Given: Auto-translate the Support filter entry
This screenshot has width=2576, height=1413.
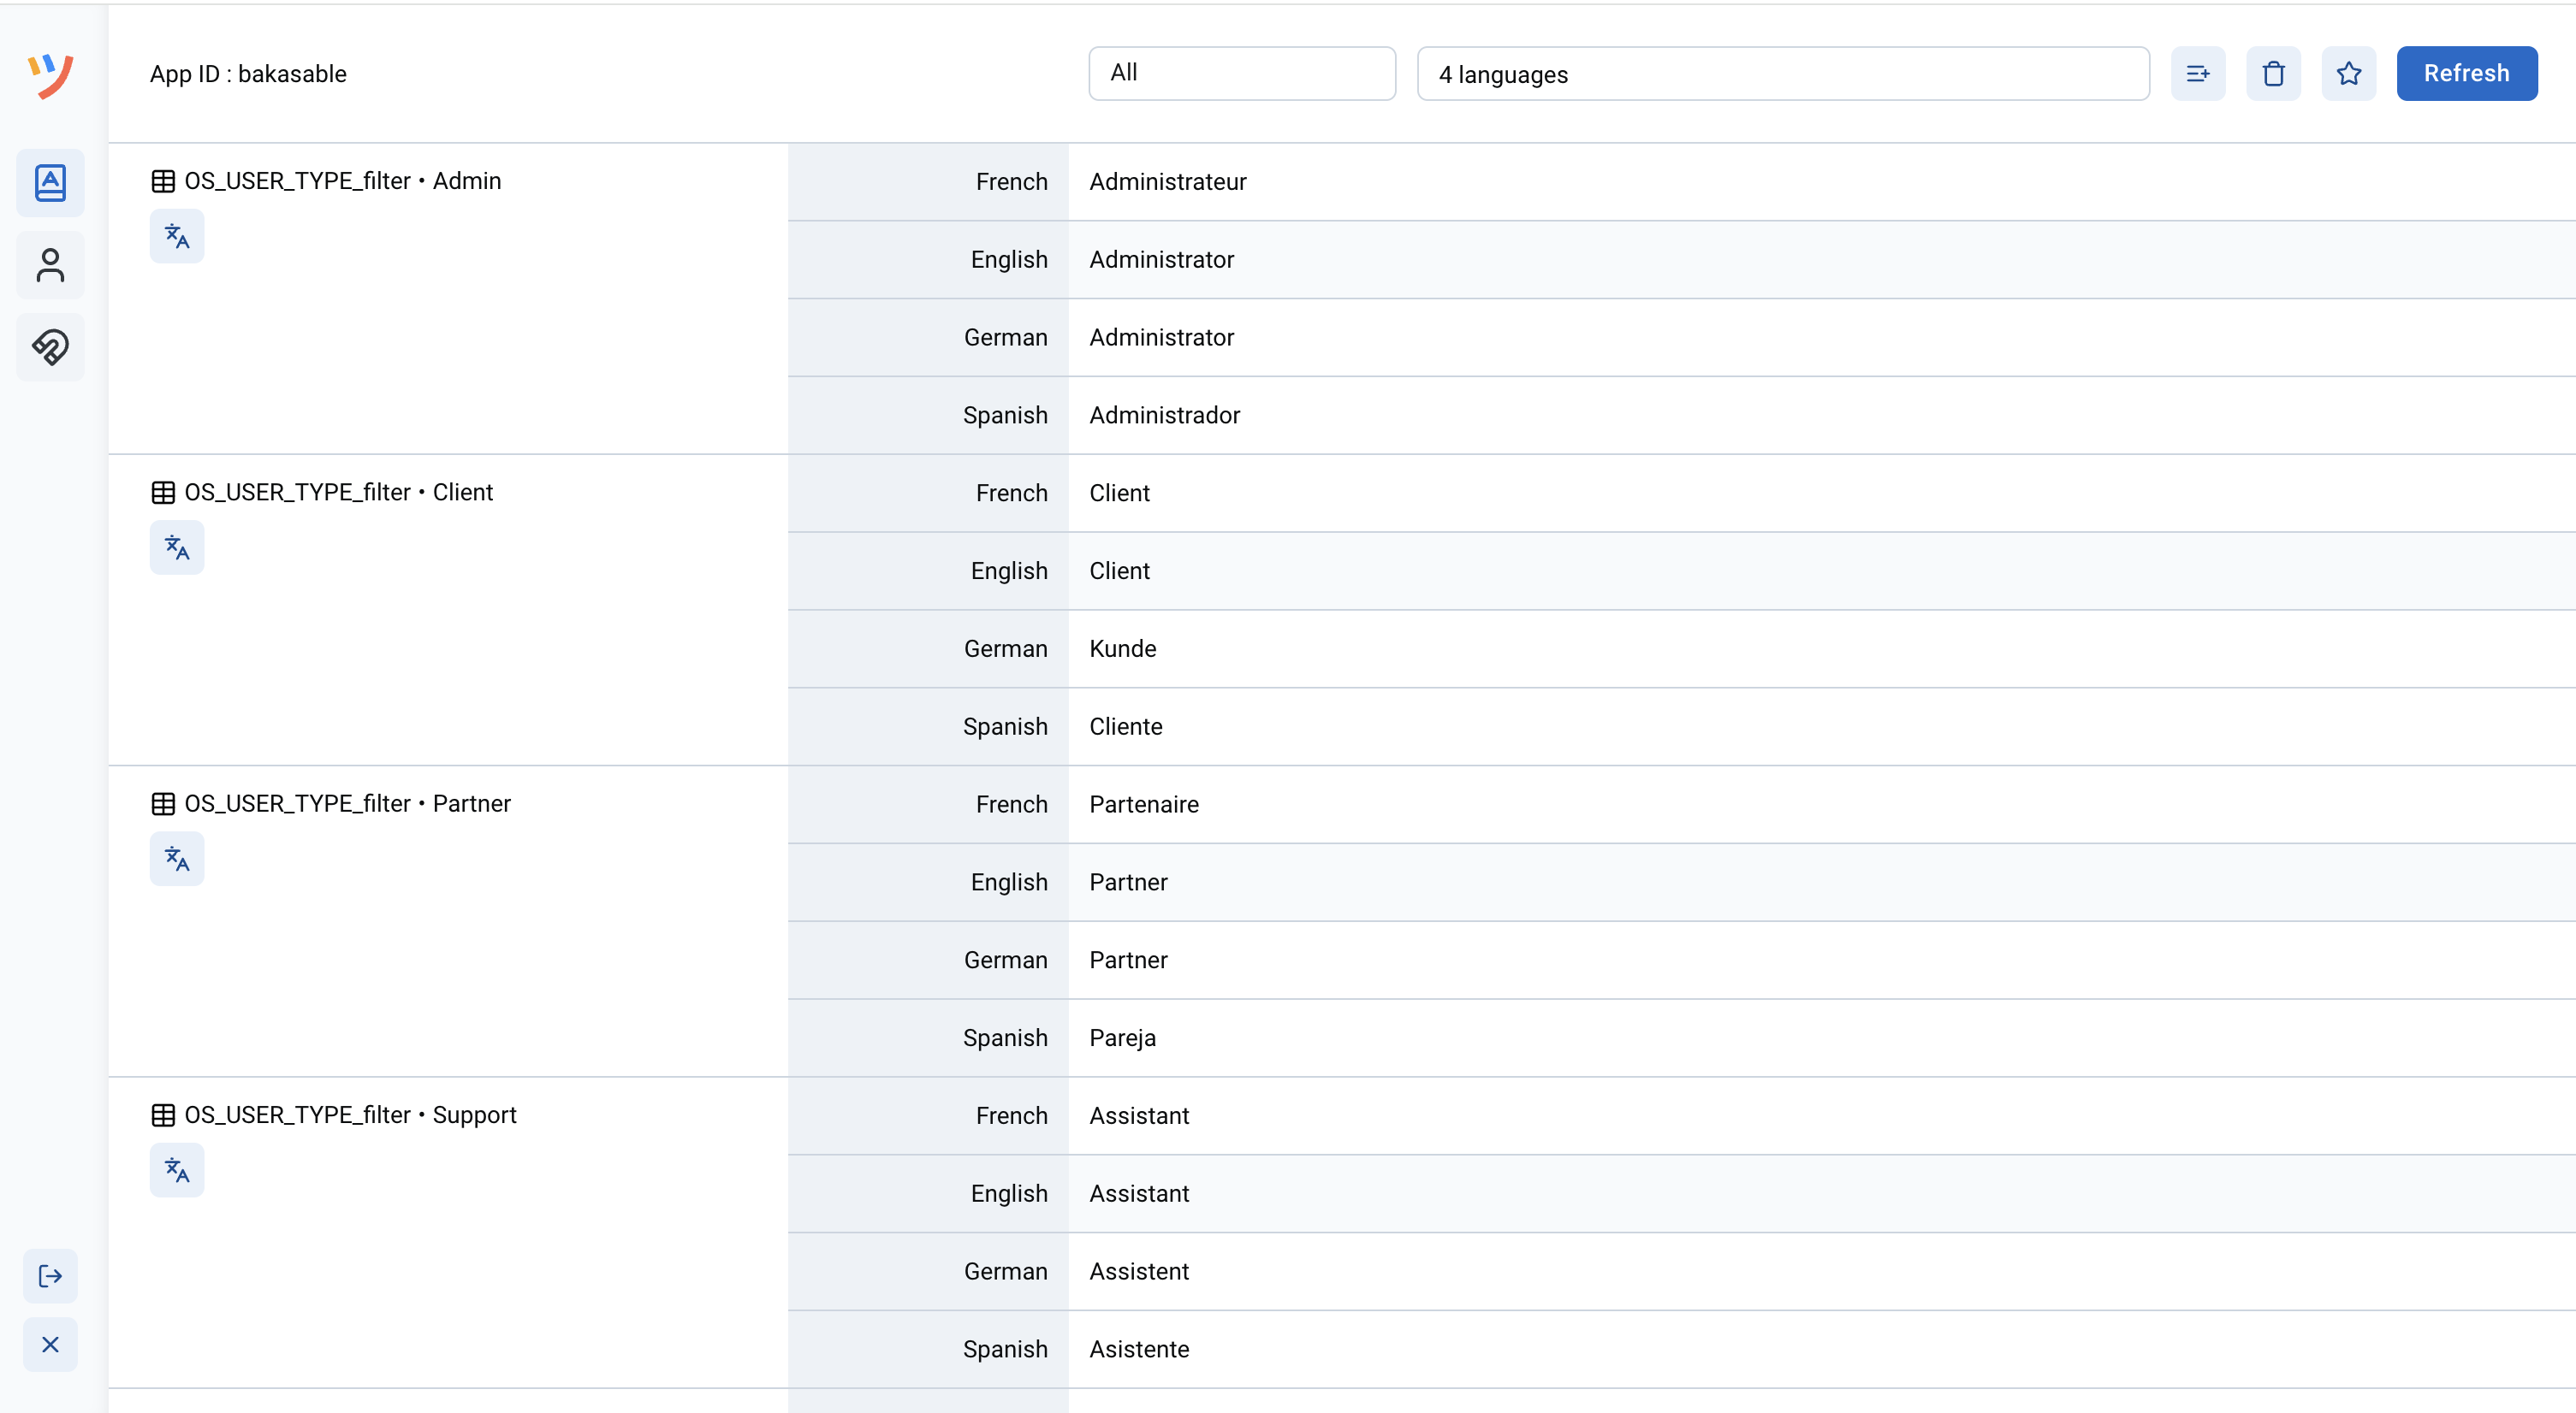Looking at the screenshot, I should 177,1170.
